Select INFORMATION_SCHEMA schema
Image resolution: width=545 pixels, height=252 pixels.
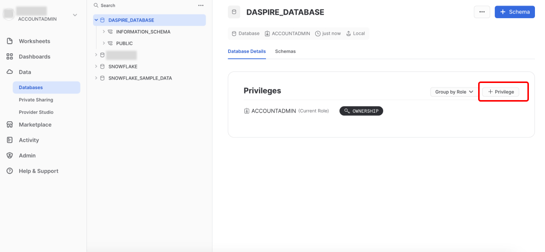[x=143, y=32]
